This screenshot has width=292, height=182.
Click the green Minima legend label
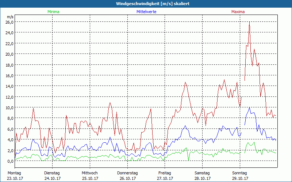pos(53,12)
